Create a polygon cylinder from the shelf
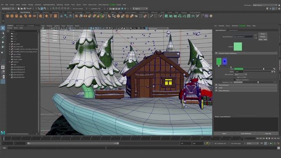281x158 pixels. (17, 16)
